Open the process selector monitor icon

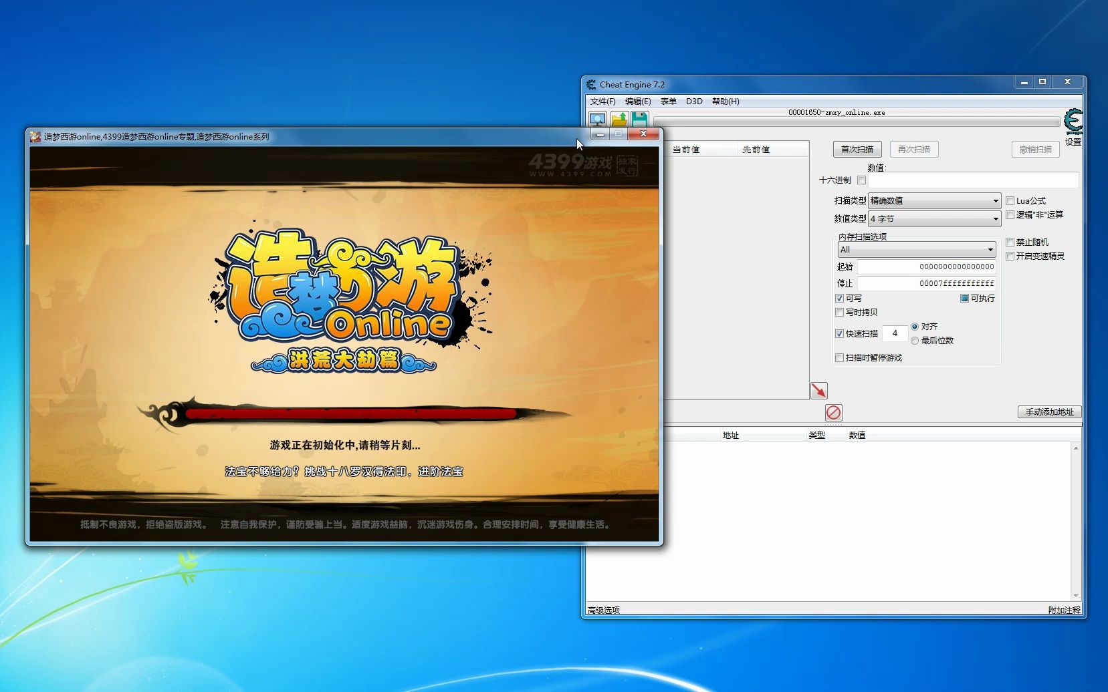[597, 120]
